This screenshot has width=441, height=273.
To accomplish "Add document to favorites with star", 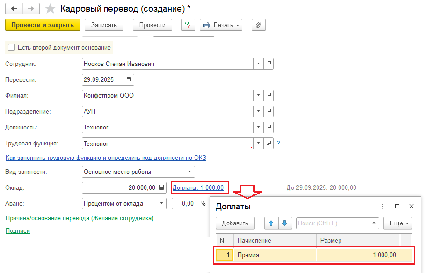I will [x=50, y=9].
